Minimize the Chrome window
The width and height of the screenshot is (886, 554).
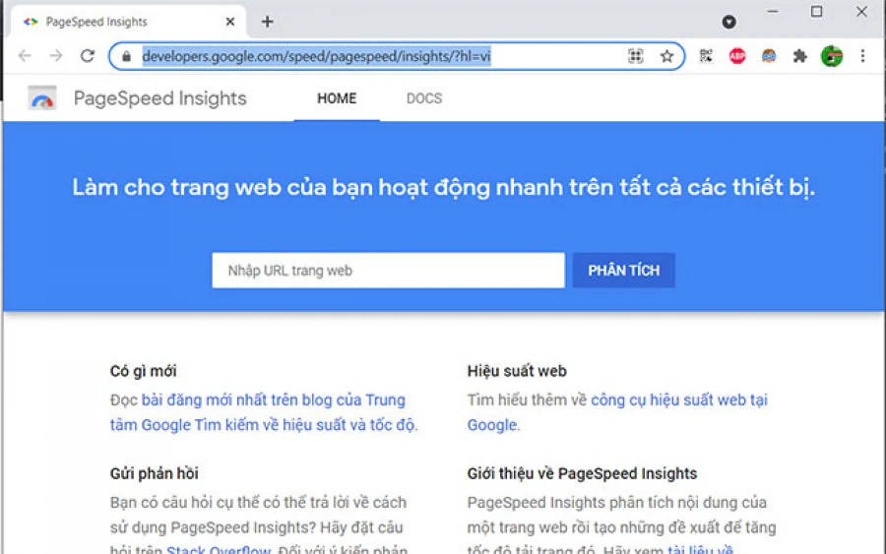[x=773, y=11]
